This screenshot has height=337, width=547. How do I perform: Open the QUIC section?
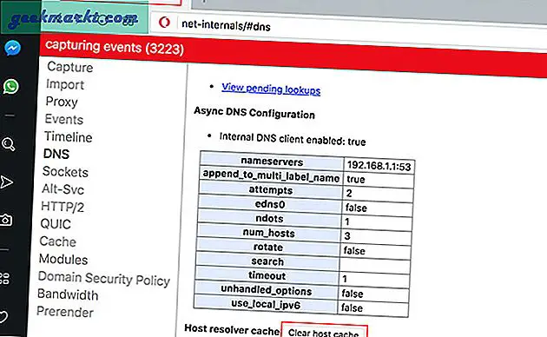(56, 223)
